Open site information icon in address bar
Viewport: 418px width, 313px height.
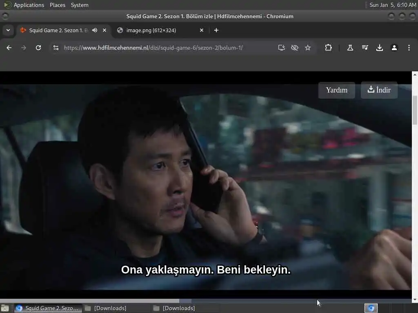(x=56, y=48)
